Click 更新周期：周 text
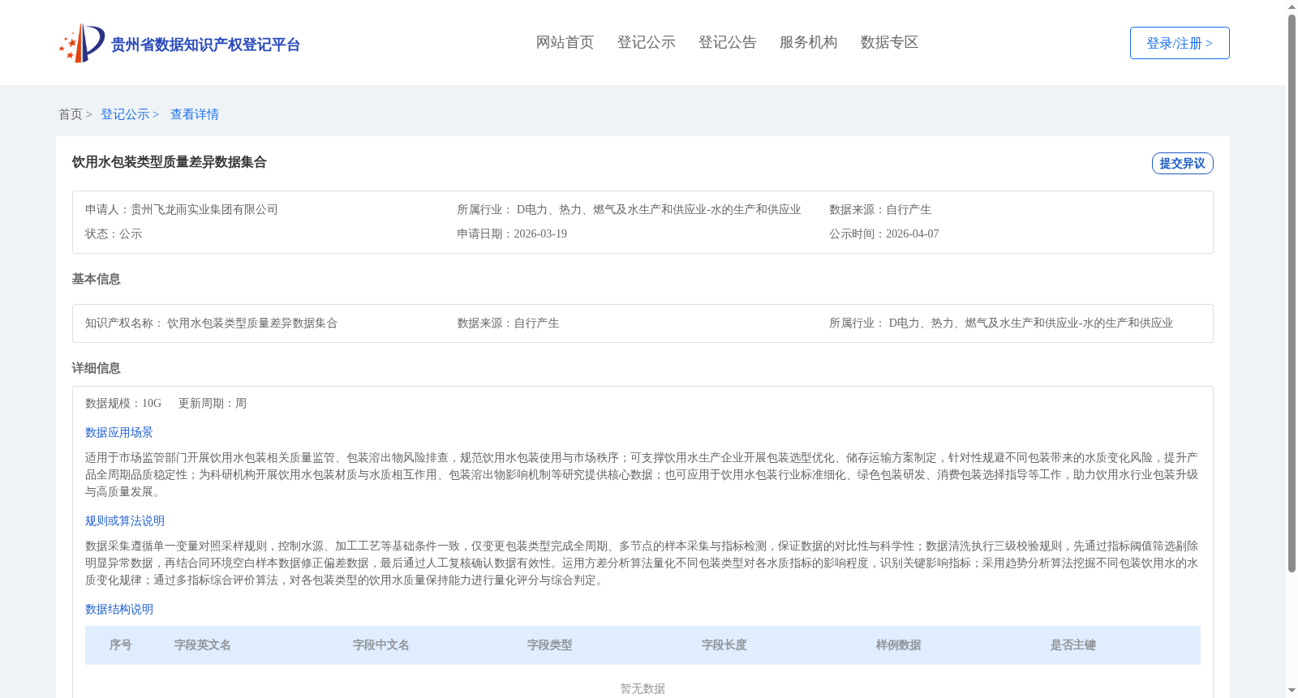The image size is (1298, 698). click(213, 403)
